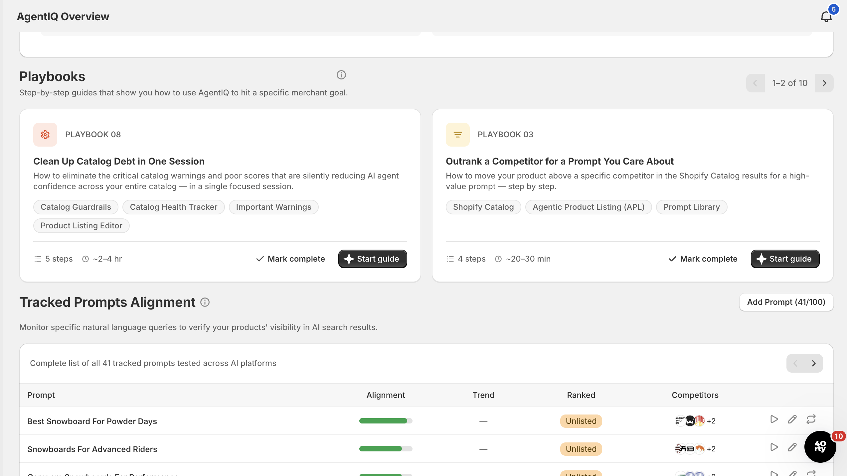Click the Unlisted badge for Powder Days
The height and width of the screenshot is (476, 847).
click(x=581, y=421)
